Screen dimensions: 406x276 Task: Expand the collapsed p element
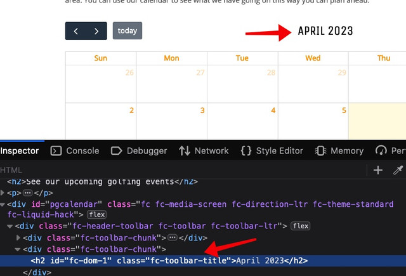click(3, 193)
